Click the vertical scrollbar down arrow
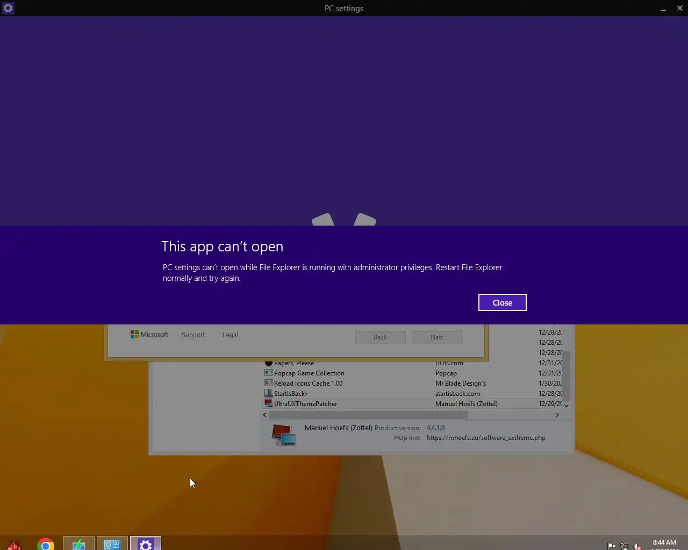Viewport: 688px width, 550px height. [566, 406]
